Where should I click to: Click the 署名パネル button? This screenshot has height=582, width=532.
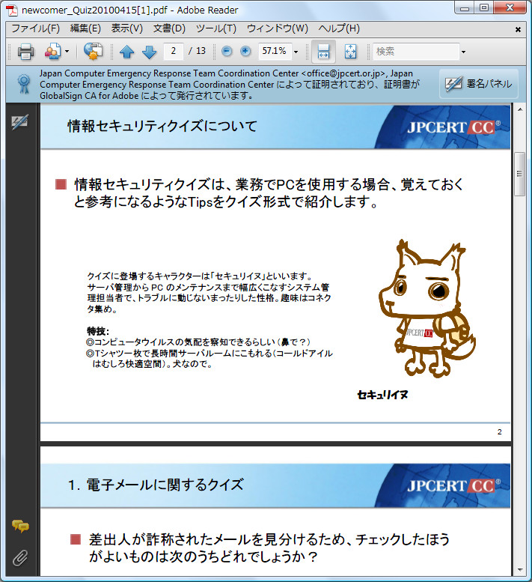coord(479,84)
